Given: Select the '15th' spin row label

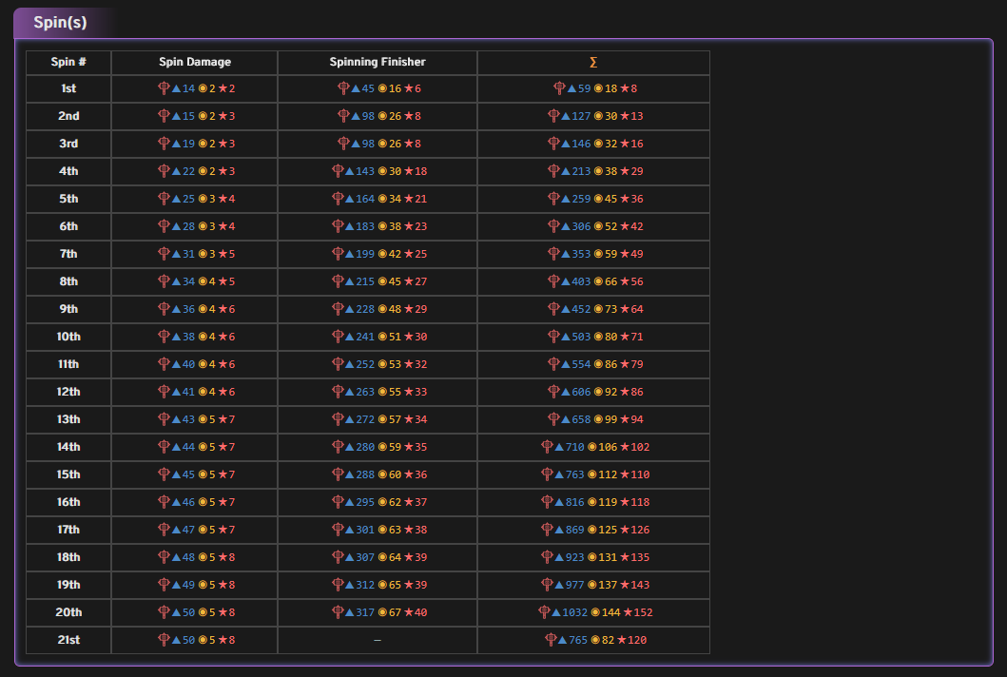Looking at the screenshot, I should (68, 475).
